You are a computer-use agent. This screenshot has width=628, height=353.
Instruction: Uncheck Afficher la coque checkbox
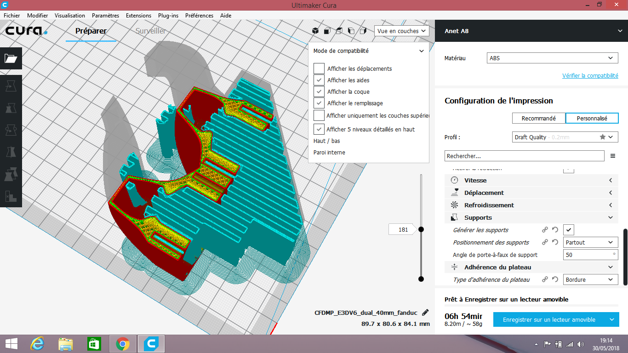coord(319,91)
